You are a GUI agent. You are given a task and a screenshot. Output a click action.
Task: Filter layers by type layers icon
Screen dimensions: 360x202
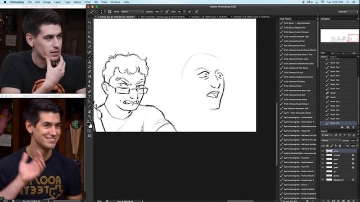point(345,135)
